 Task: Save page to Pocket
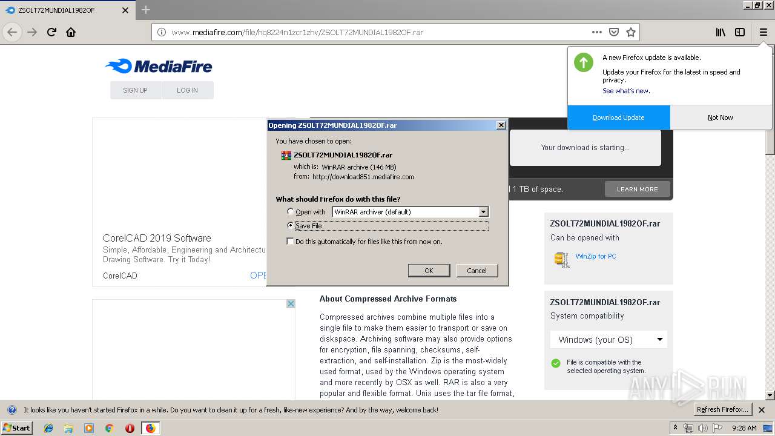[614, 32]
